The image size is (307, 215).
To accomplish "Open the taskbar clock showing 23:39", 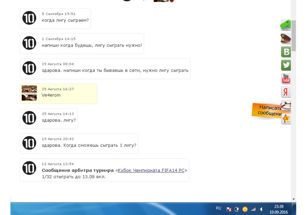I will (x=279, y=209).
